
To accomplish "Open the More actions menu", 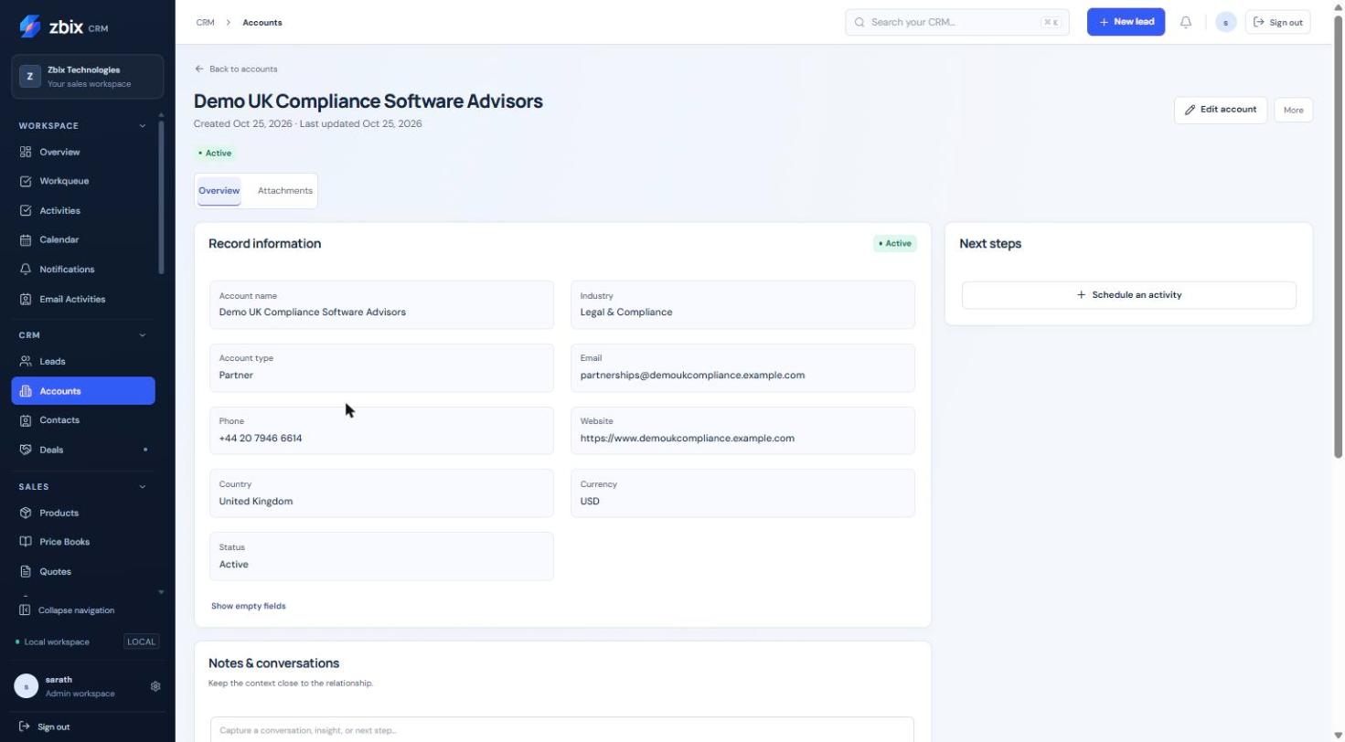I will pos(1293,110).
